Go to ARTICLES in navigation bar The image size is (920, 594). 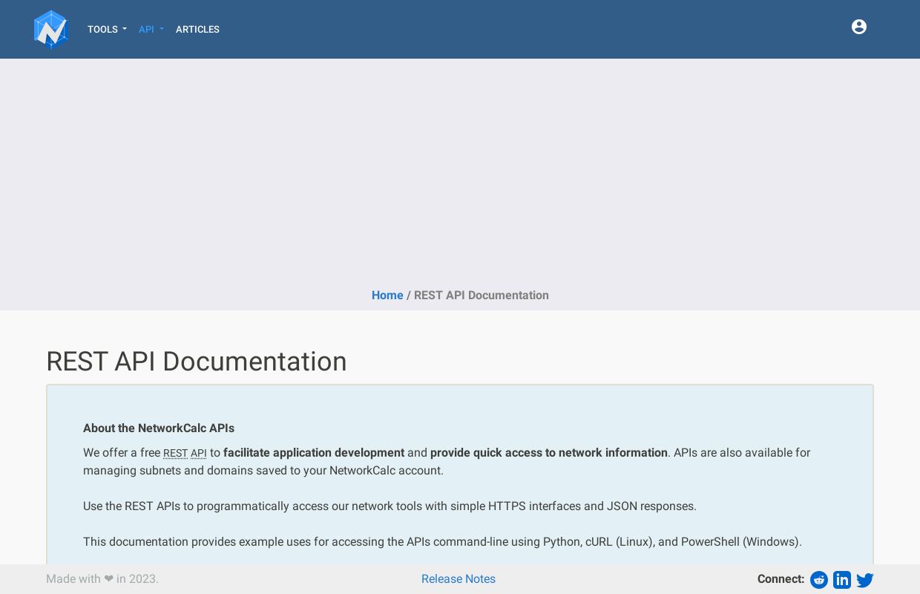(197, 30)
